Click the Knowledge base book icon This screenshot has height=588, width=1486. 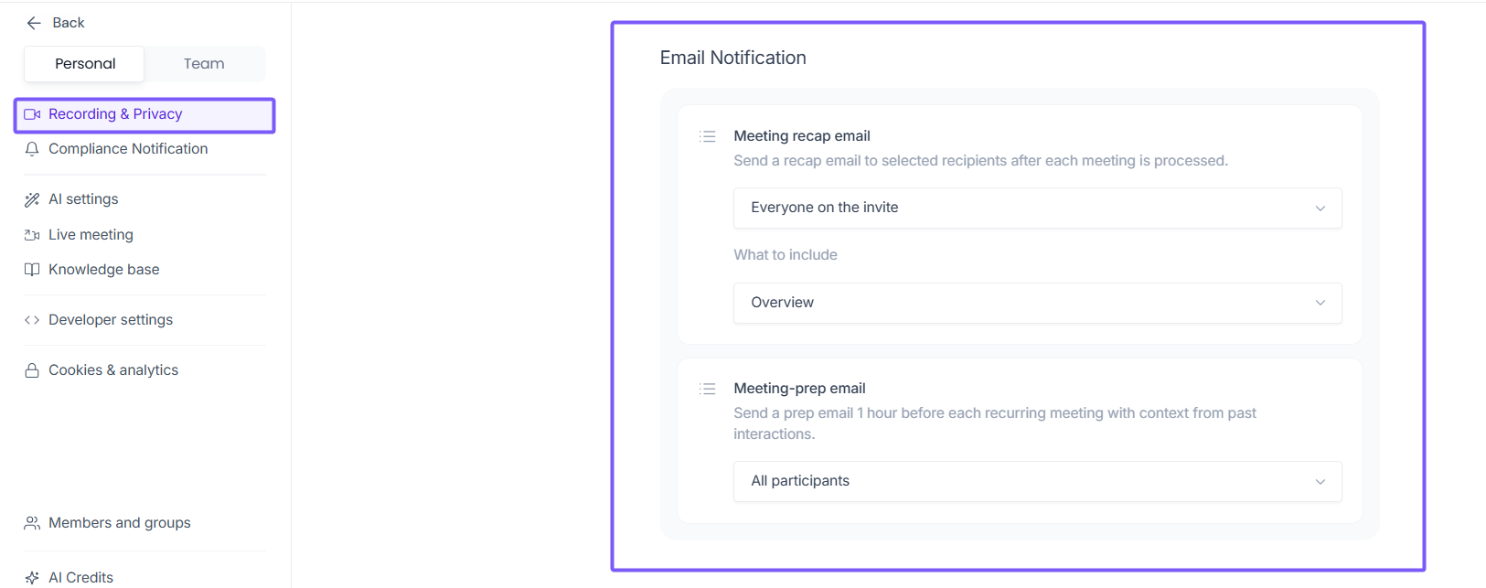32,270
